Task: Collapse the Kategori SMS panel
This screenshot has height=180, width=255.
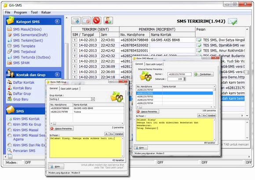Action: 57,22
